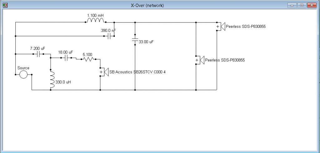This screenshot has height=153, width=320.
Task: Select the 5.100 resistor symbol
Action: (88, 59)
